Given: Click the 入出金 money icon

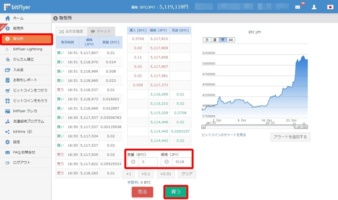Looking at the screenshot, I should (x=8, y=70).
